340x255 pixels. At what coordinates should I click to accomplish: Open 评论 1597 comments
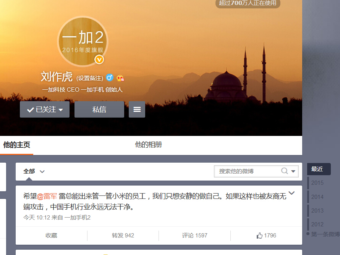click(x=194, y=236)
